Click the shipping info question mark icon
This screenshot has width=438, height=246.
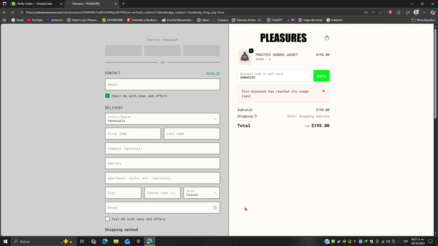255,116
